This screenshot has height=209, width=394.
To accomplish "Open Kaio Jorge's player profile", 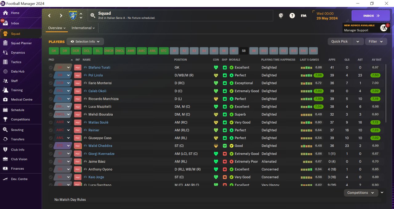I will 96,177.
